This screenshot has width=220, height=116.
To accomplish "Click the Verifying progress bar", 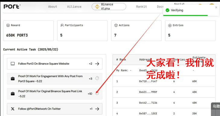I will [185, 15].
